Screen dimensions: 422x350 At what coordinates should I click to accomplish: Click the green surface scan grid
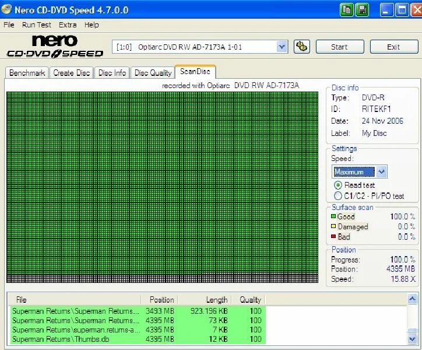pos(162,187)
